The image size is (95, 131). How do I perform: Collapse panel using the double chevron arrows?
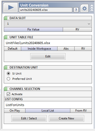coord(92,8)
